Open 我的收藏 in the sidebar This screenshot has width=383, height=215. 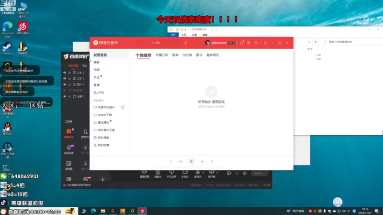(x=103, y=145)
